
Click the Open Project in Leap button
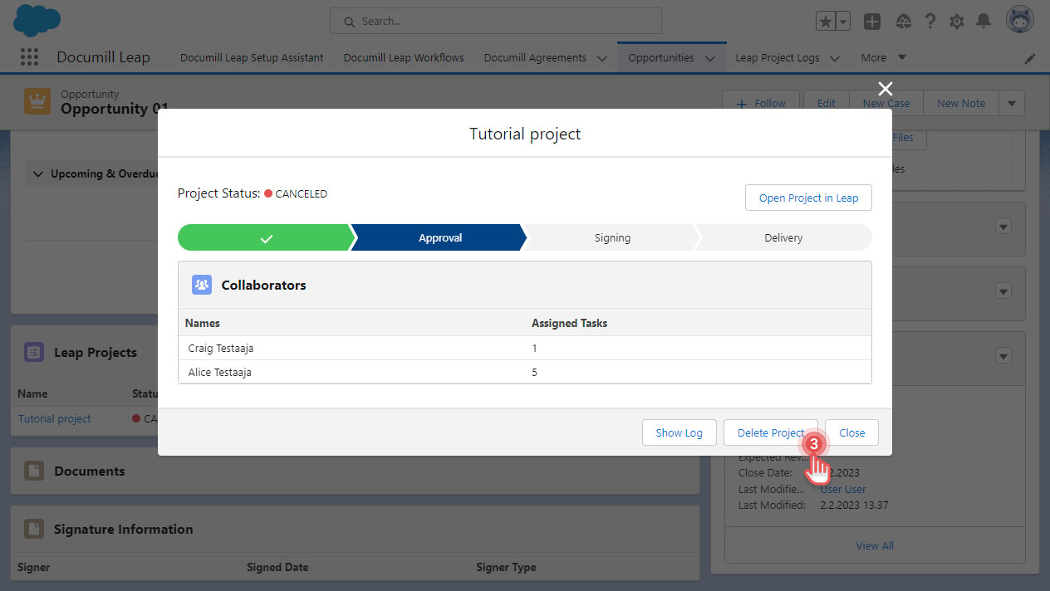[807, 198]
